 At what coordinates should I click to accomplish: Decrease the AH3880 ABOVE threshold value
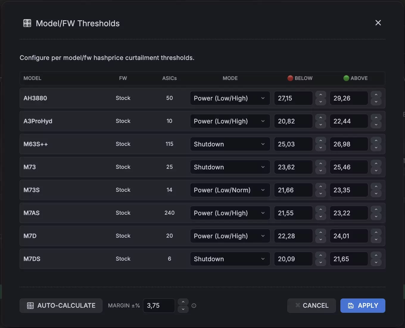coord(376,102)
